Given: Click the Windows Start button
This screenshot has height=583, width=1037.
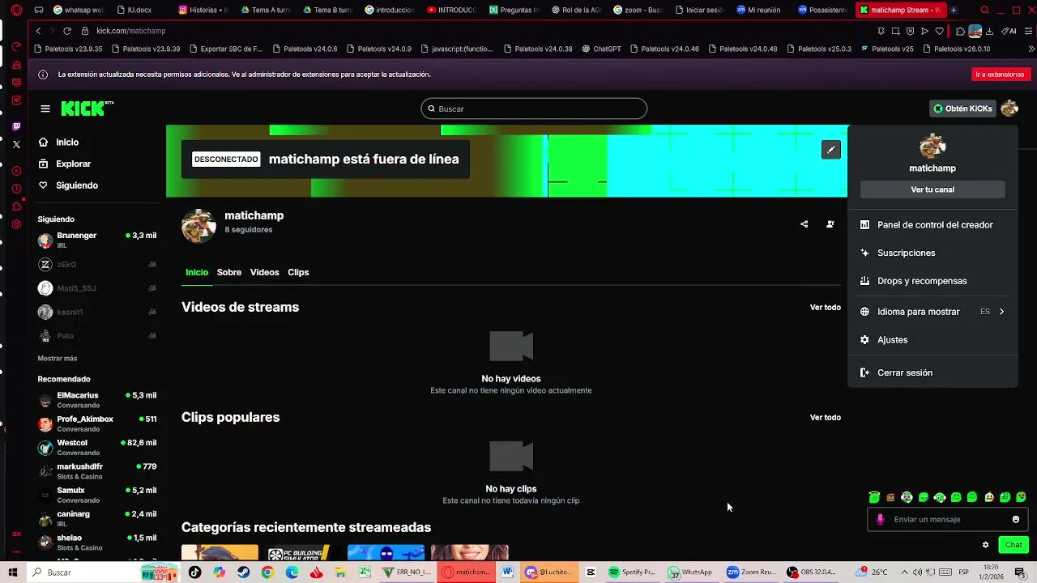Looking at the screenshot, I should 13,572.
